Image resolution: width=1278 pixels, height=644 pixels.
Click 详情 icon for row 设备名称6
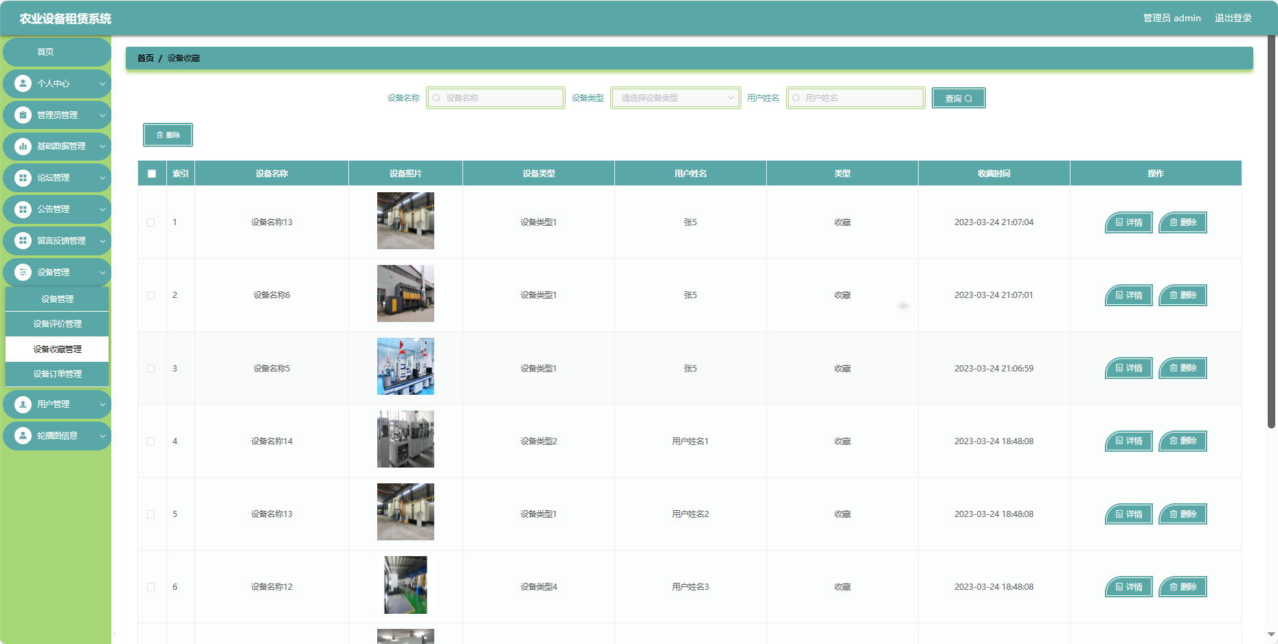(1119, 295)
